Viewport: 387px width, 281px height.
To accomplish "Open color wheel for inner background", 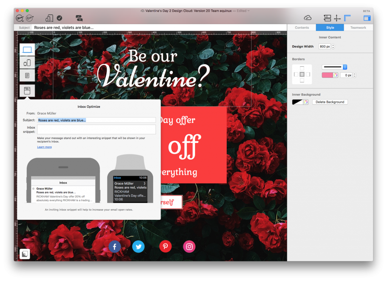I will tap(305, 102).
